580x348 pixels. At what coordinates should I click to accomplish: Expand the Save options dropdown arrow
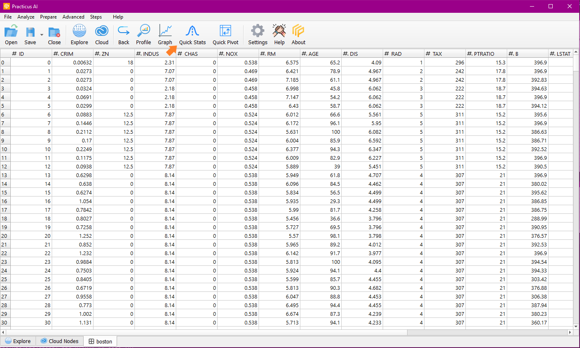tap(41, 35)
